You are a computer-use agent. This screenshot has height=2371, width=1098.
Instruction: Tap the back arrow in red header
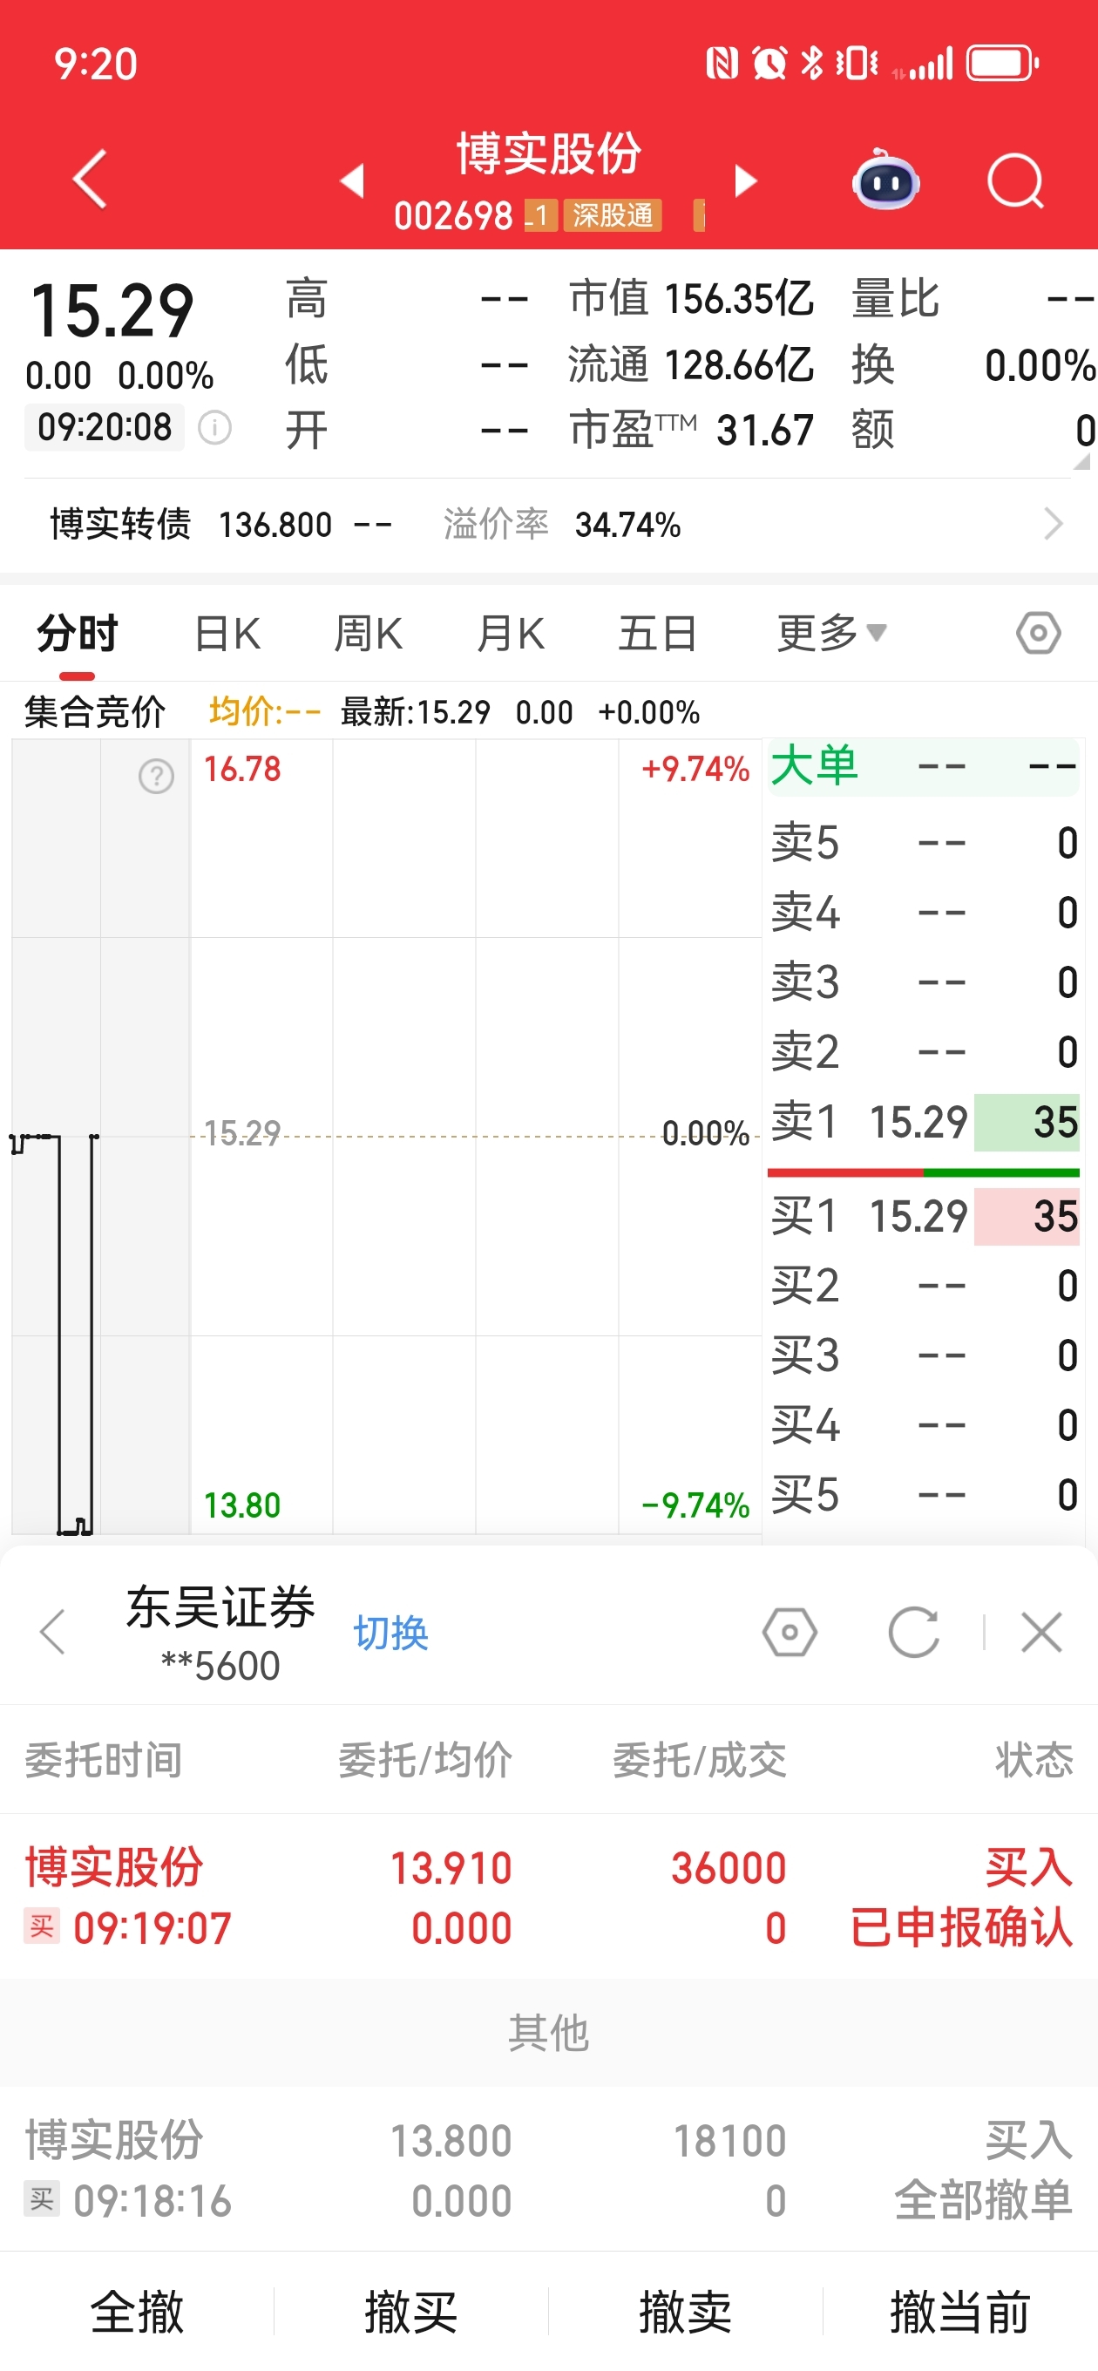click(91, 179)
